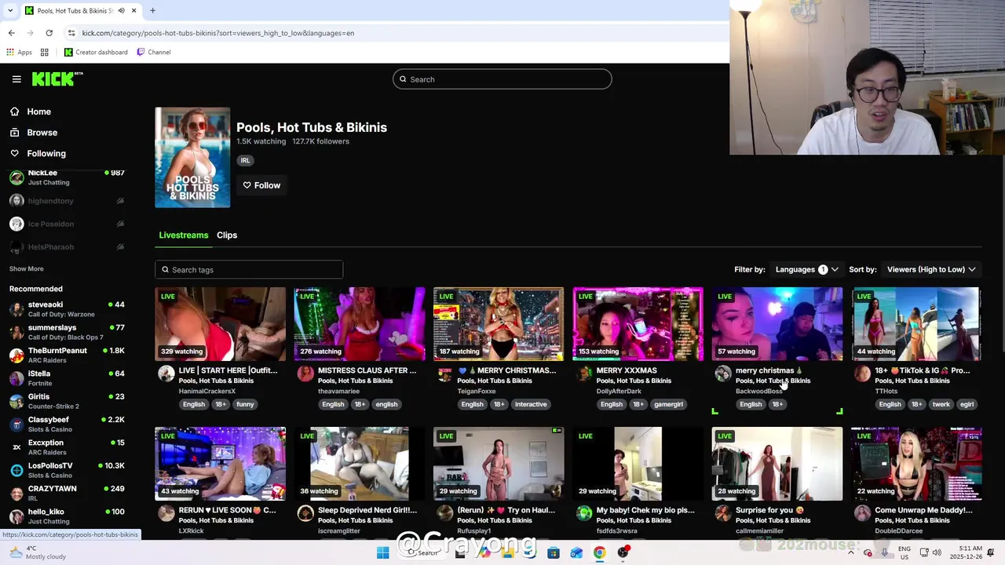Reload the page with refresh icon
The height and width of the screenshot is (565, 1005).
[x=49, y=33]
